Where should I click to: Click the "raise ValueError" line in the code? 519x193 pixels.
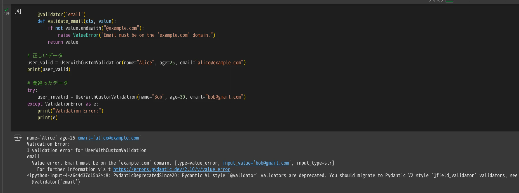137,35
